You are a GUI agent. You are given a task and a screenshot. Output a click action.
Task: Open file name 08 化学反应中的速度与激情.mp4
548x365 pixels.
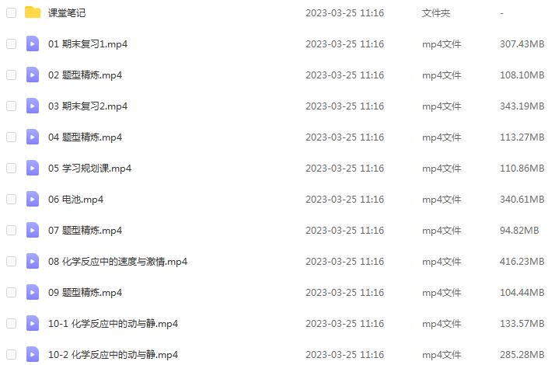[x=118, y=262]
